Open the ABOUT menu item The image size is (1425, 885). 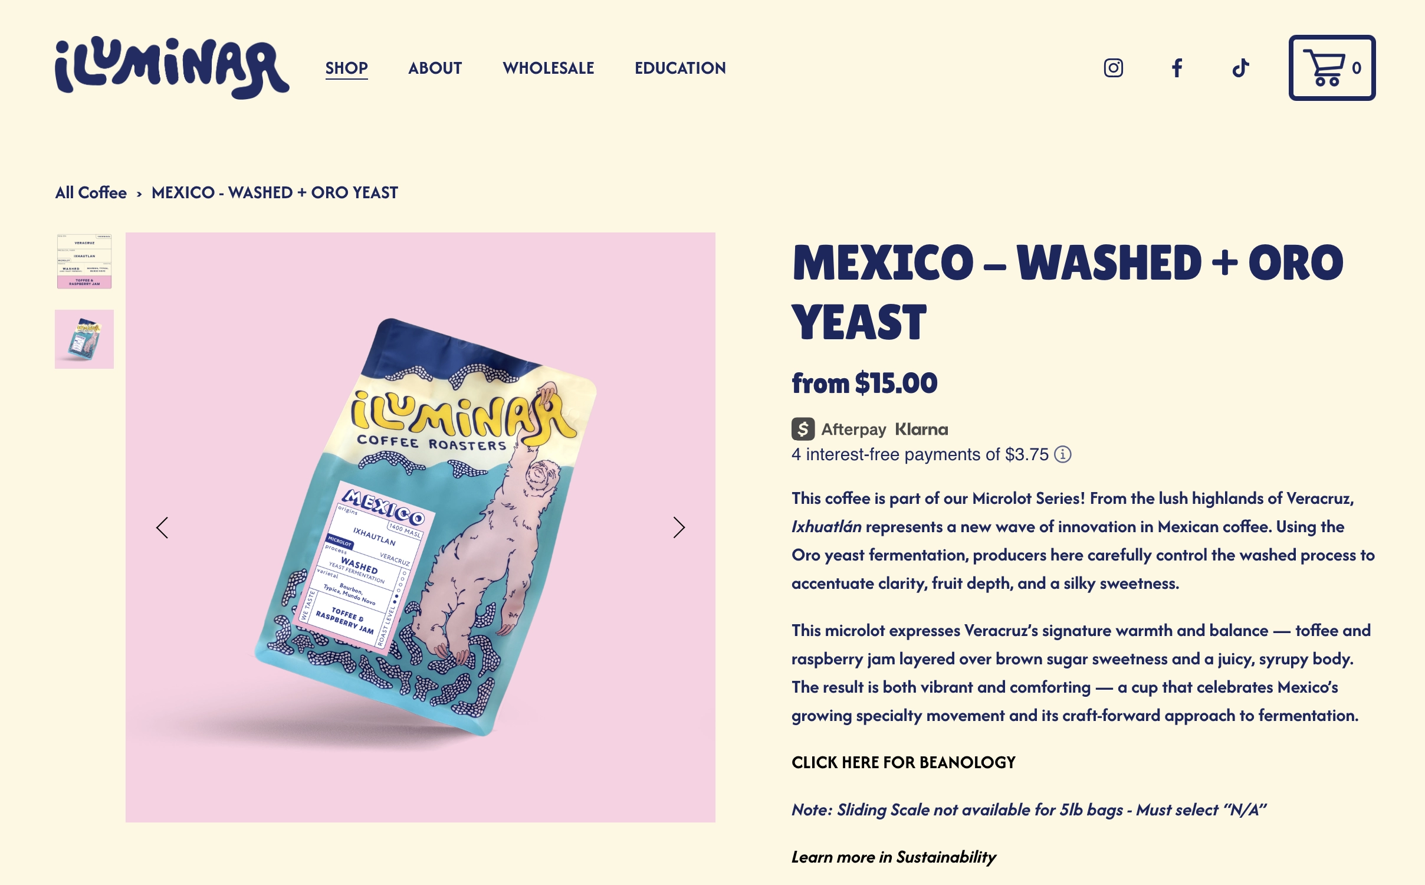pyautogui.click(x=435, y=68)
